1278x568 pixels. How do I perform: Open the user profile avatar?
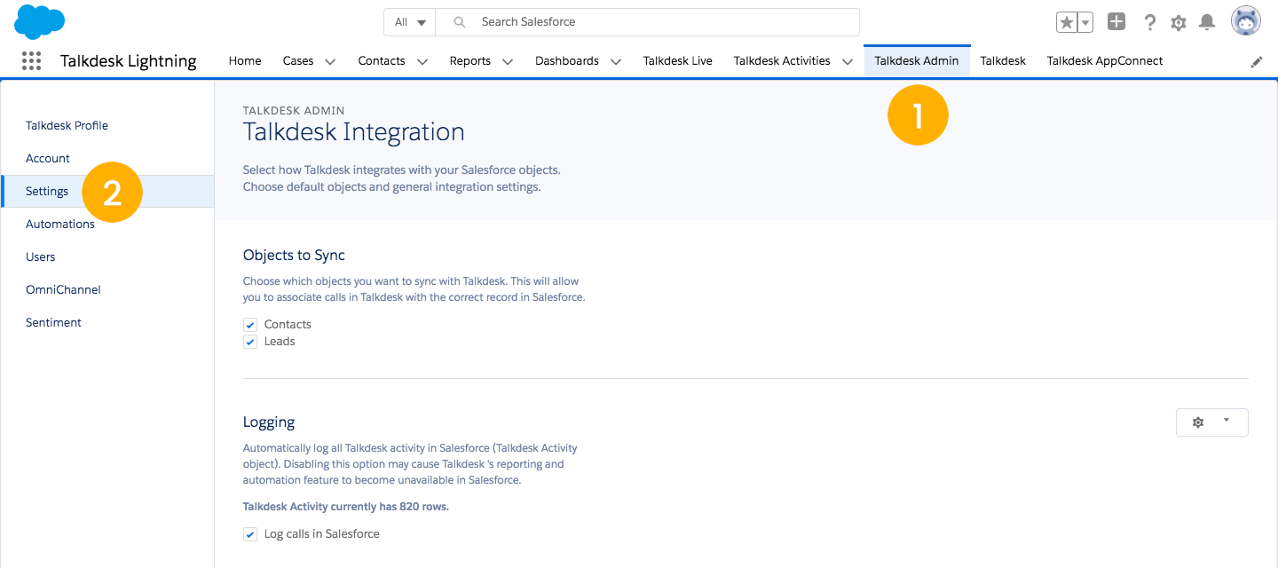tap(1245, 21)
